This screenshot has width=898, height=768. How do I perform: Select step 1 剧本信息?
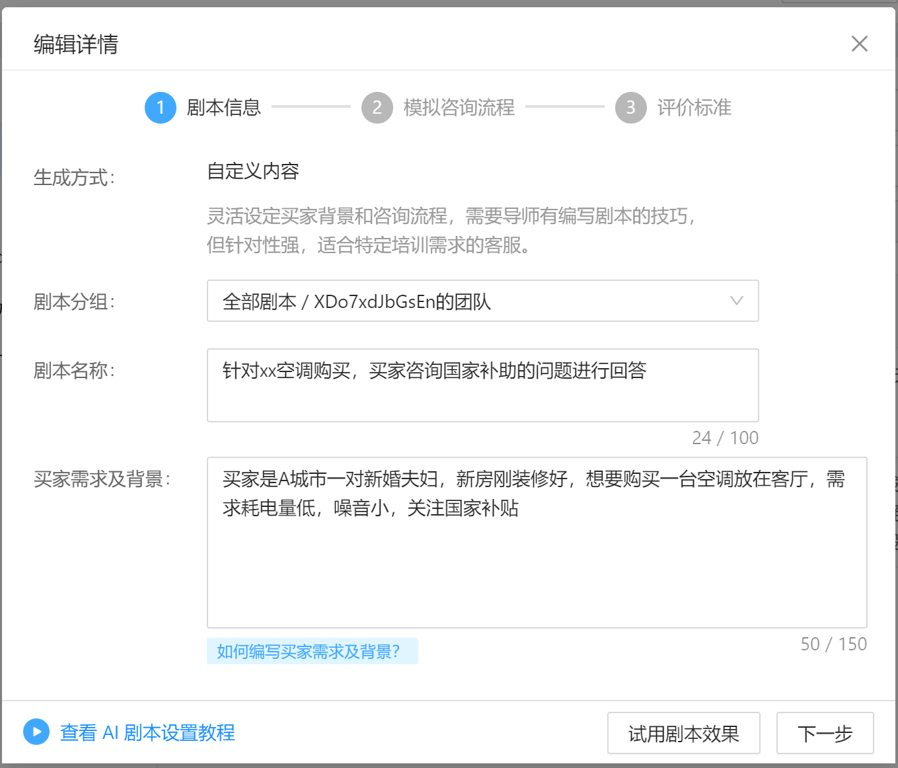[204, 107]
